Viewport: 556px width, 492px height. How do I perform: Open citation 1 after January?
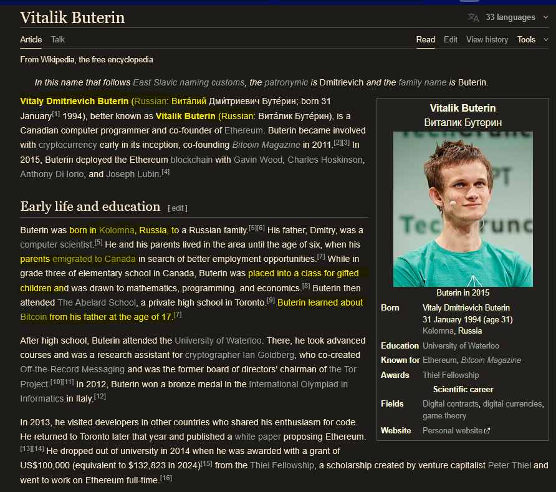pyautogui.click(x=56, y=114)
